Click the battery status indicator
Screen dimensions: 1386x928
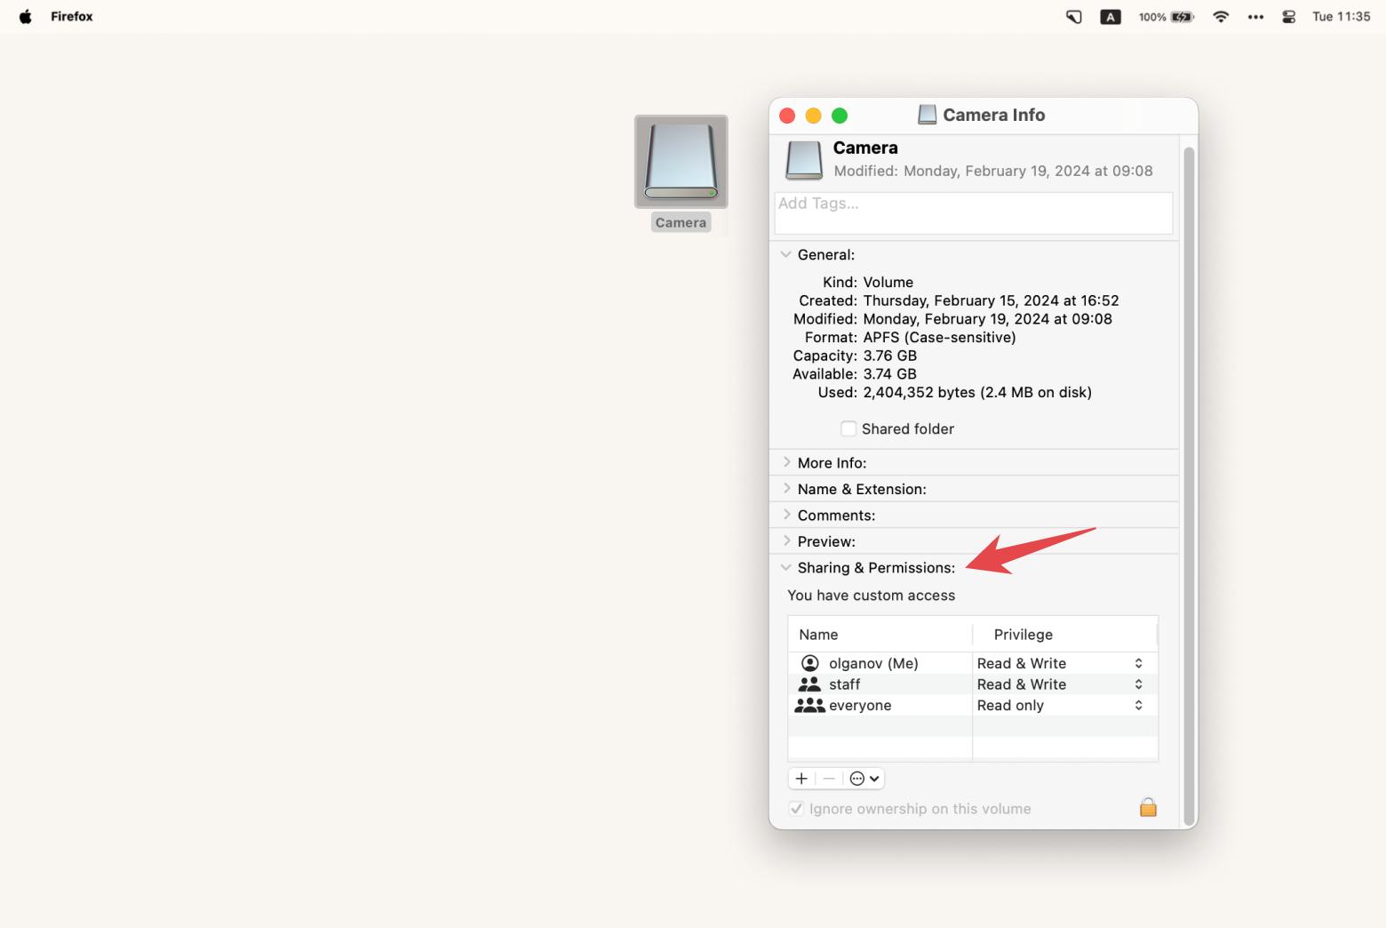point(1167,17)
